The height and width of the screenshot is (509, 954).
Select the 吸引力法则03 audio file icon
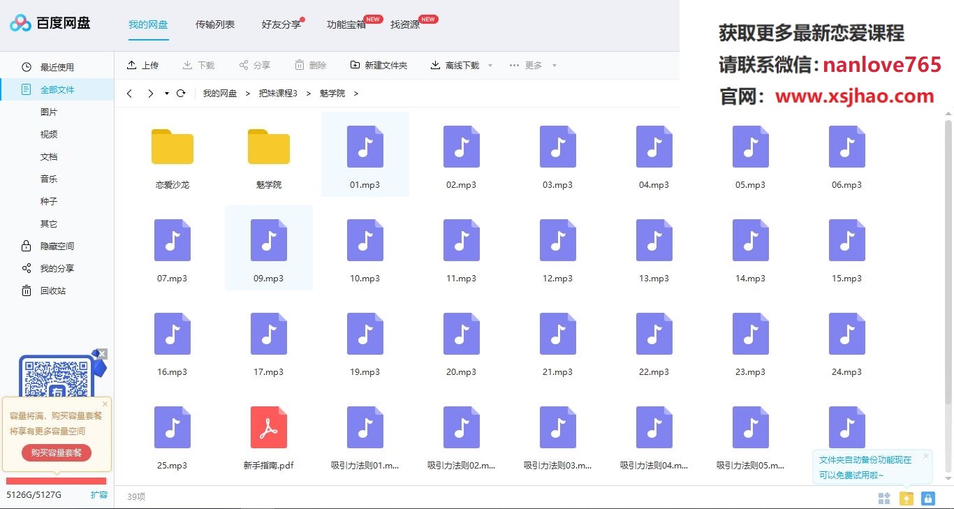(558, 427)
